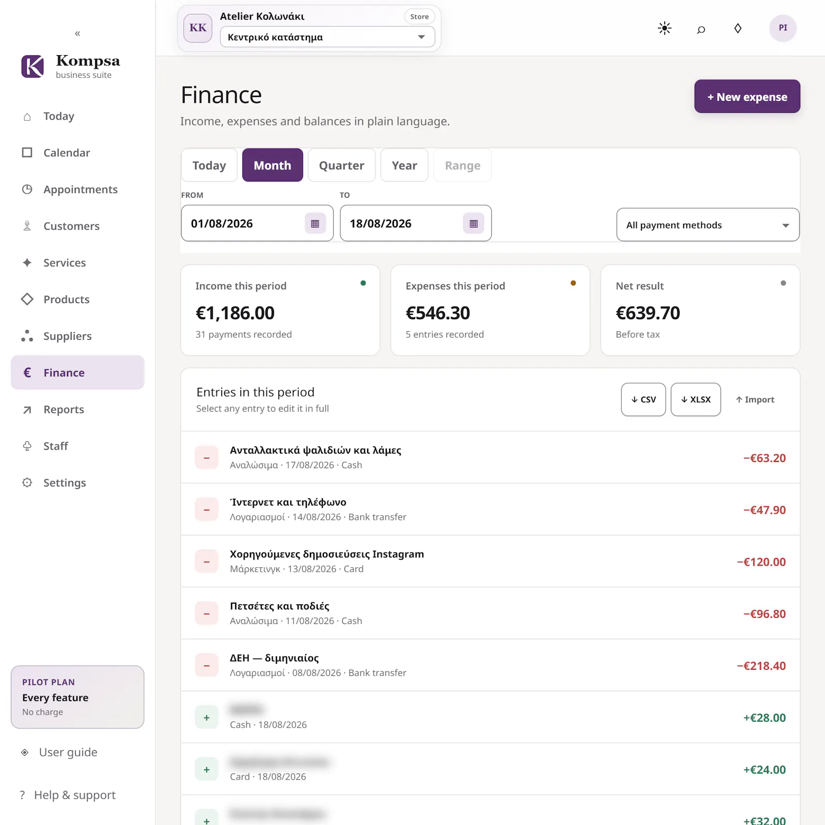Click plus icon for +€24.00 entry

pos(207,769)
